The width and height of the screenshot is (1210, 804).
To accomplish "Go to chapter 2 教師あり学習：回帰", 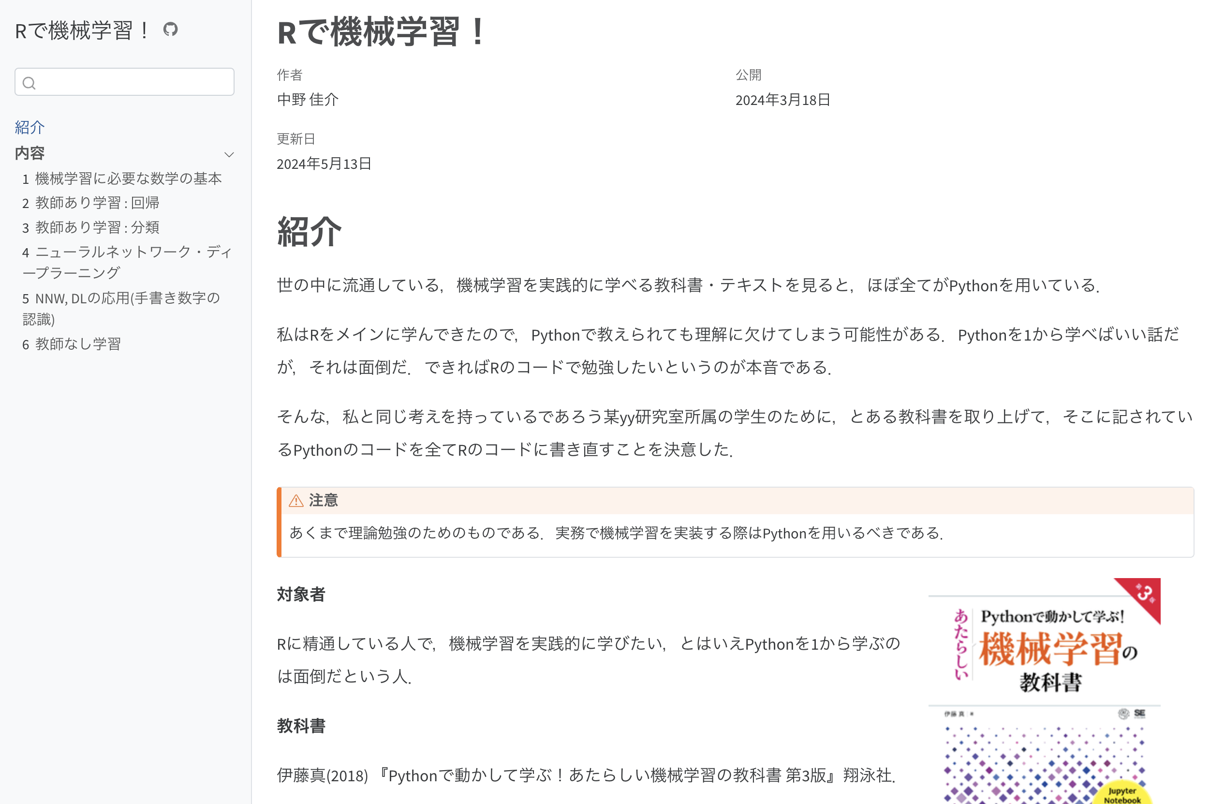I will [x=91, y=203].
